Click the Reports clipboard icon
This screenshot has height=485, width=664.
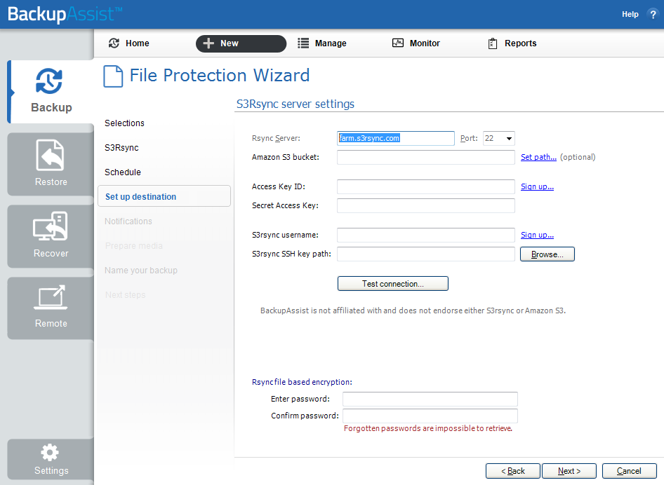493,43
